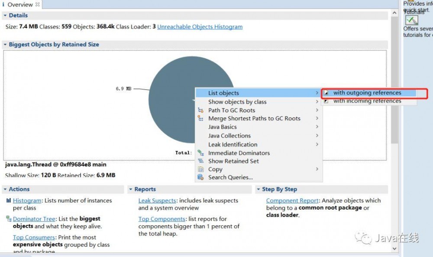Collapse the Details section

coord(5,16)
